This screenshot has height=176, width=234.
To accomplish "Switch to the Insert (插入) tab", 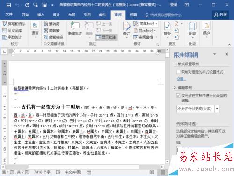I will [x=41, y=14].
